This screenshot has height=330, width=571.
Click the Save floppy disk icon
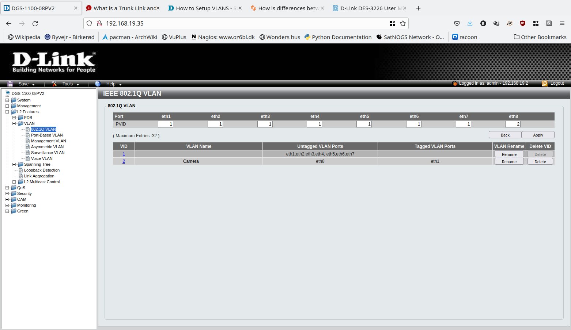pos(10,84)
